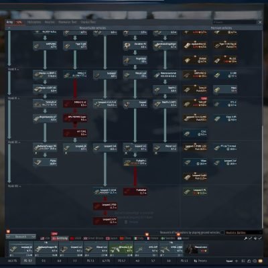Select the red-locked FlaRakRad vehicle card
Screen dimensions: 268x268
(x=135, y=192)
